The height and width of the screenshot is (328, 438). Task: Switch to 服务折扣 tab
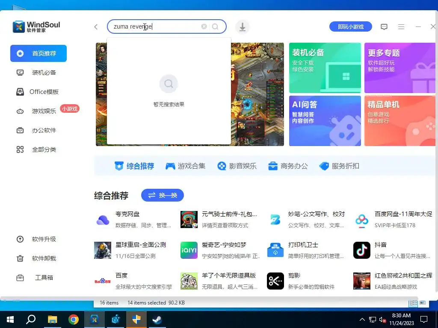[339, 166]
